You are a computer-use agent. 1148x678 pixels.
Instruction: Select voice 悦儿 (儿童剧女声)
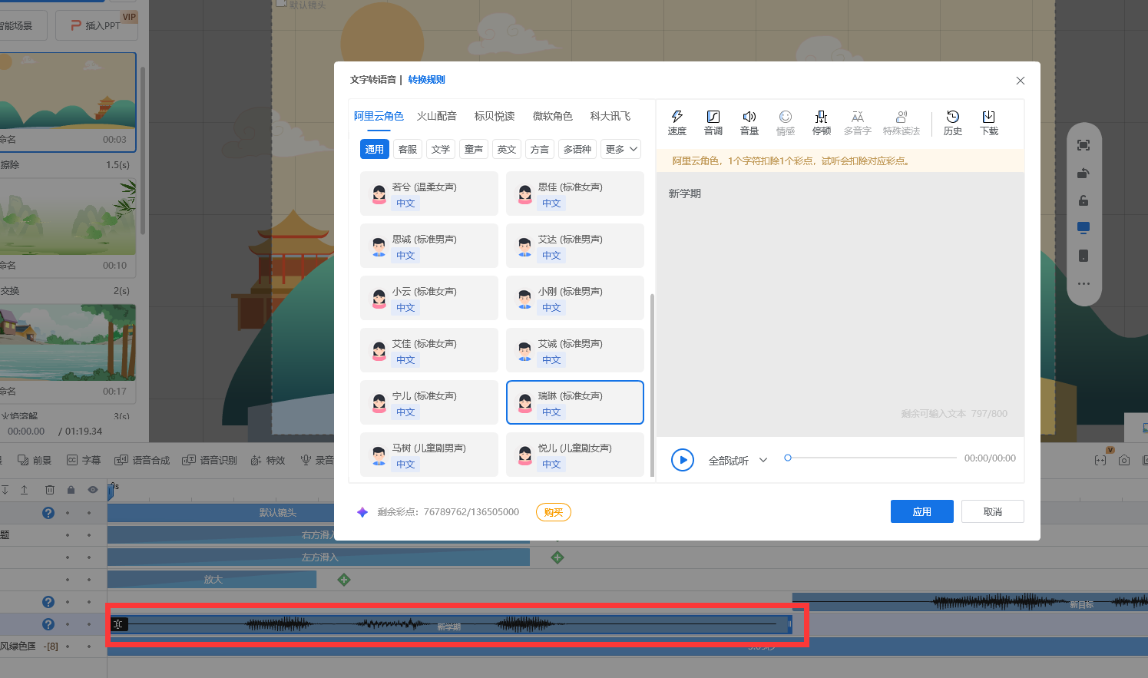[x=574, y=455]
